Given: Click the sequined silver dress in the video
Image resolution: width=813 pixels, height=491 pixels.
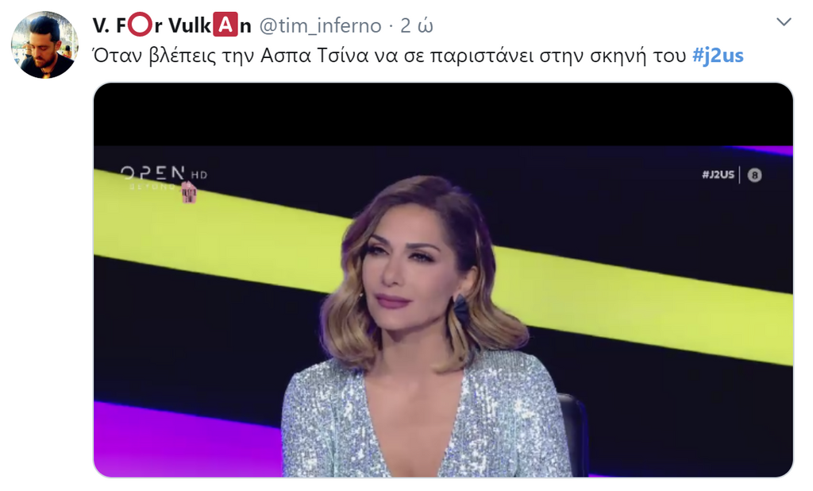Looking at the screenshot, I should 426,420.
